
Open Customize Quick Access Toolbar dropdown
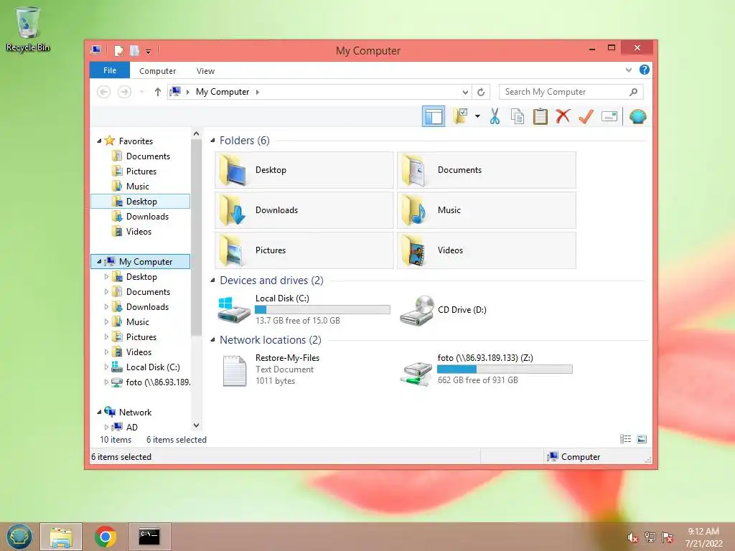(x=148, y=51)
